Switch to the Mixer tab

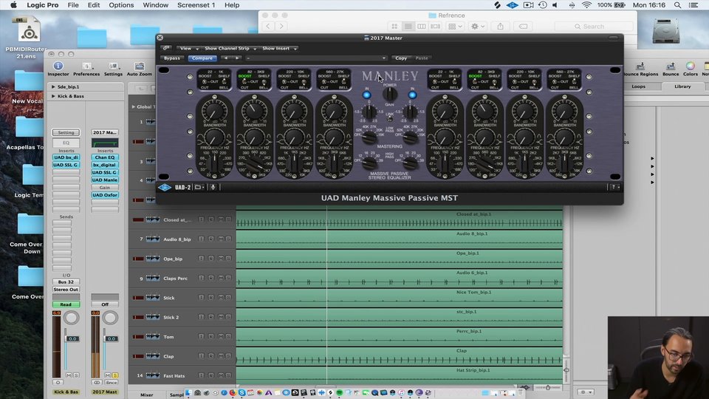point(146,395)
